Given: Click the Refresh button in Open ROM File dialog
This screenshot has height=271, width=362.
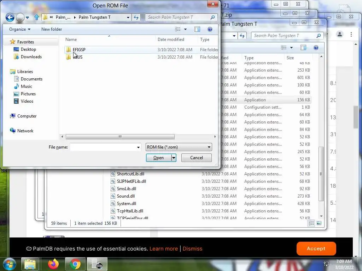Looking at the screenshot, I should [136, 17].
